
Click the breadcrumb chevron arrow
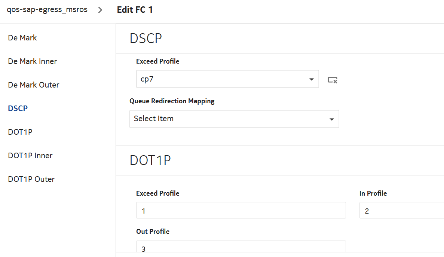point(100,10)
